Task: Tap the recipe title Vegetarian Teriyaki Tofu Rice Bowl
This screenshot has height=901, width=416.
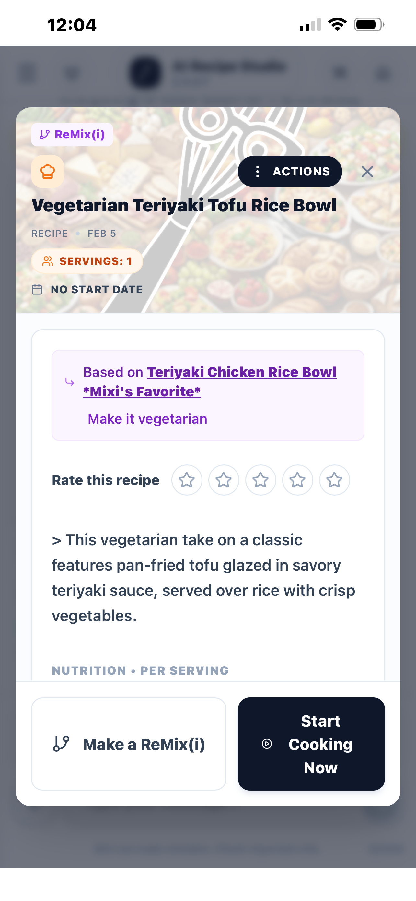Action: click(184, 205)
